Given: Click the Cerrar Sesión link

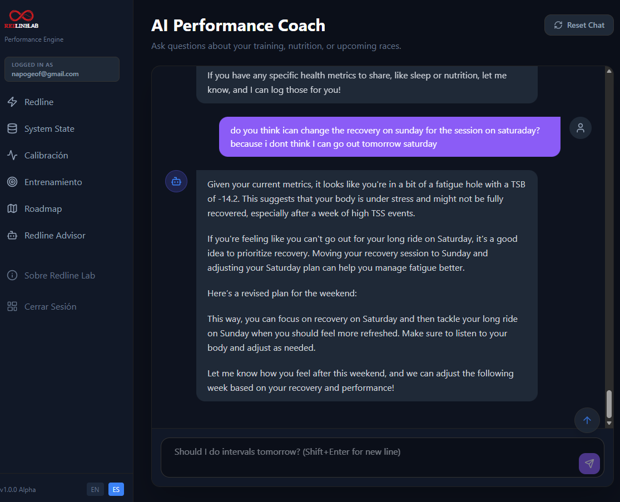Looking at the screenshot, I should [x=51, y=306].
